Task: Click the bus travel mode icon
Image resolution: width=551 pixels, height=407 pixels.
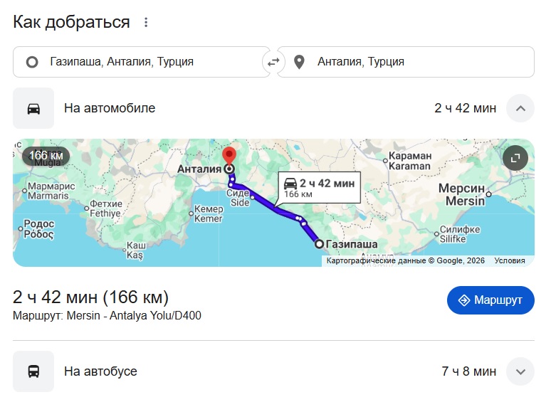Action: click(33, 371)
